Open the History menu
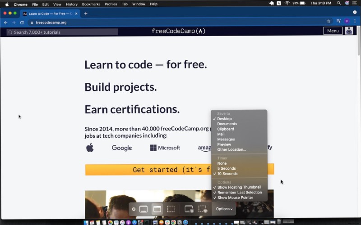The width and height of the screenshot is (361, 225). click(72, 4)
